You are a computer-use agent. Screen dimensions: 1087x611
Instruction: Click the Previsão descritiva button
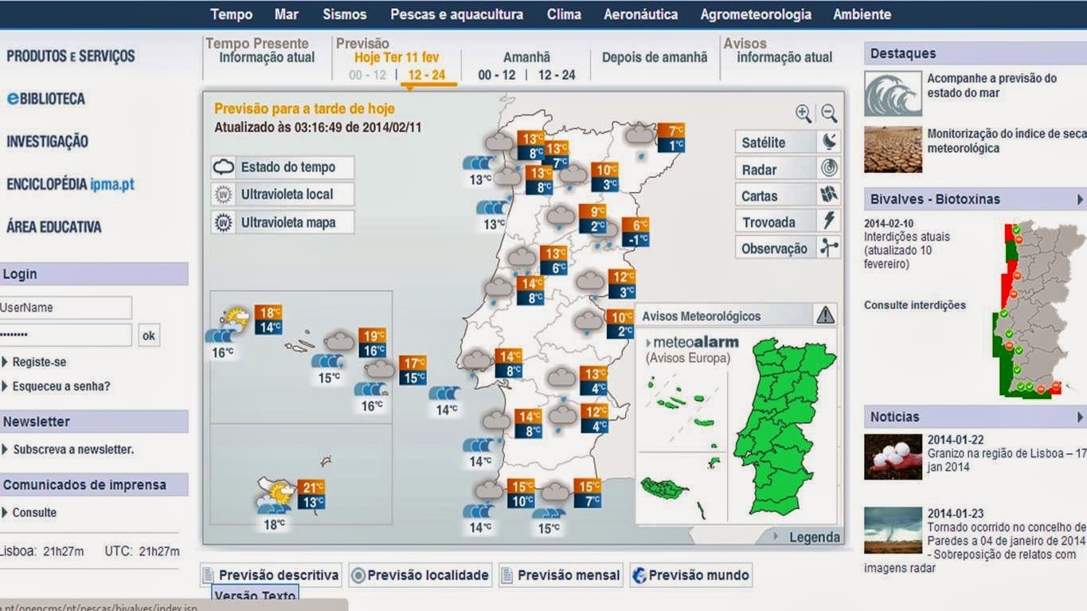point(271,574)
